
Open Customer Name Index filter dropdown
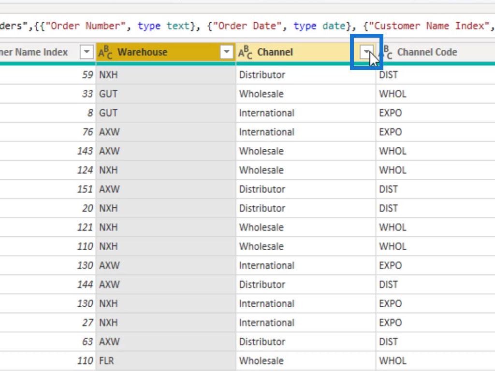pyautogui.click(x=87, y=52)
